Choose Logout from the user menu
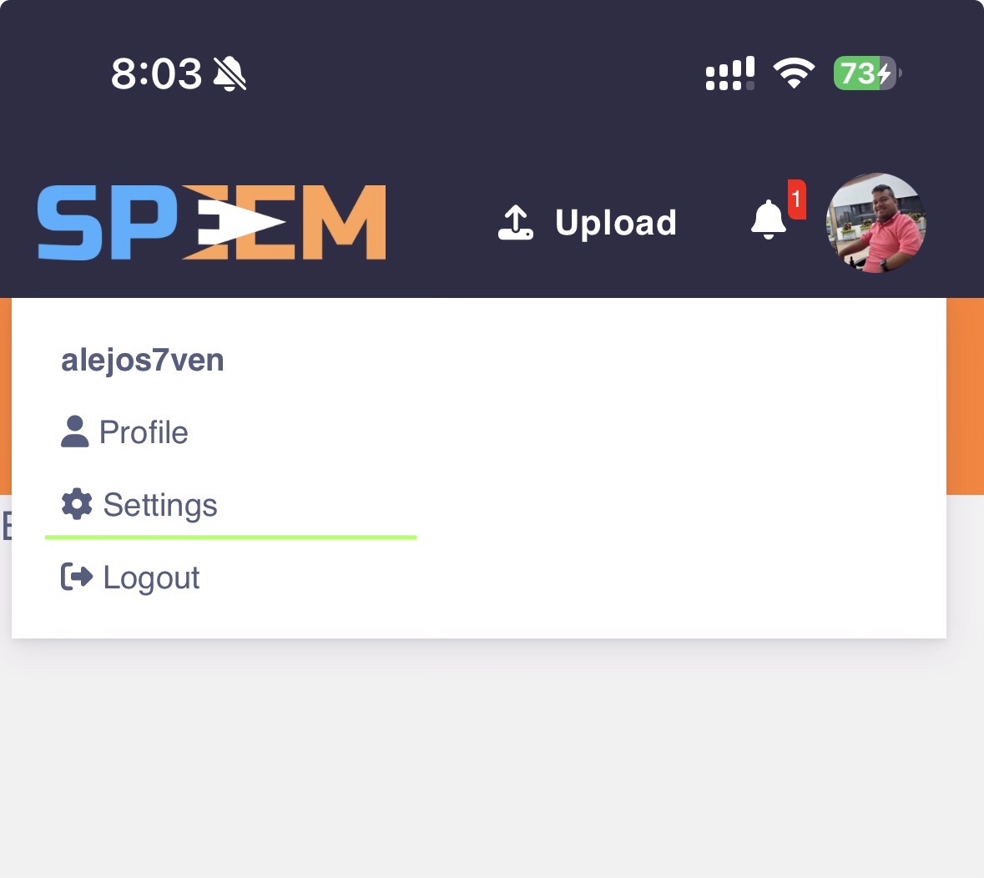Image resolution: width=984 pixels, height=878 pixels. 130,578
